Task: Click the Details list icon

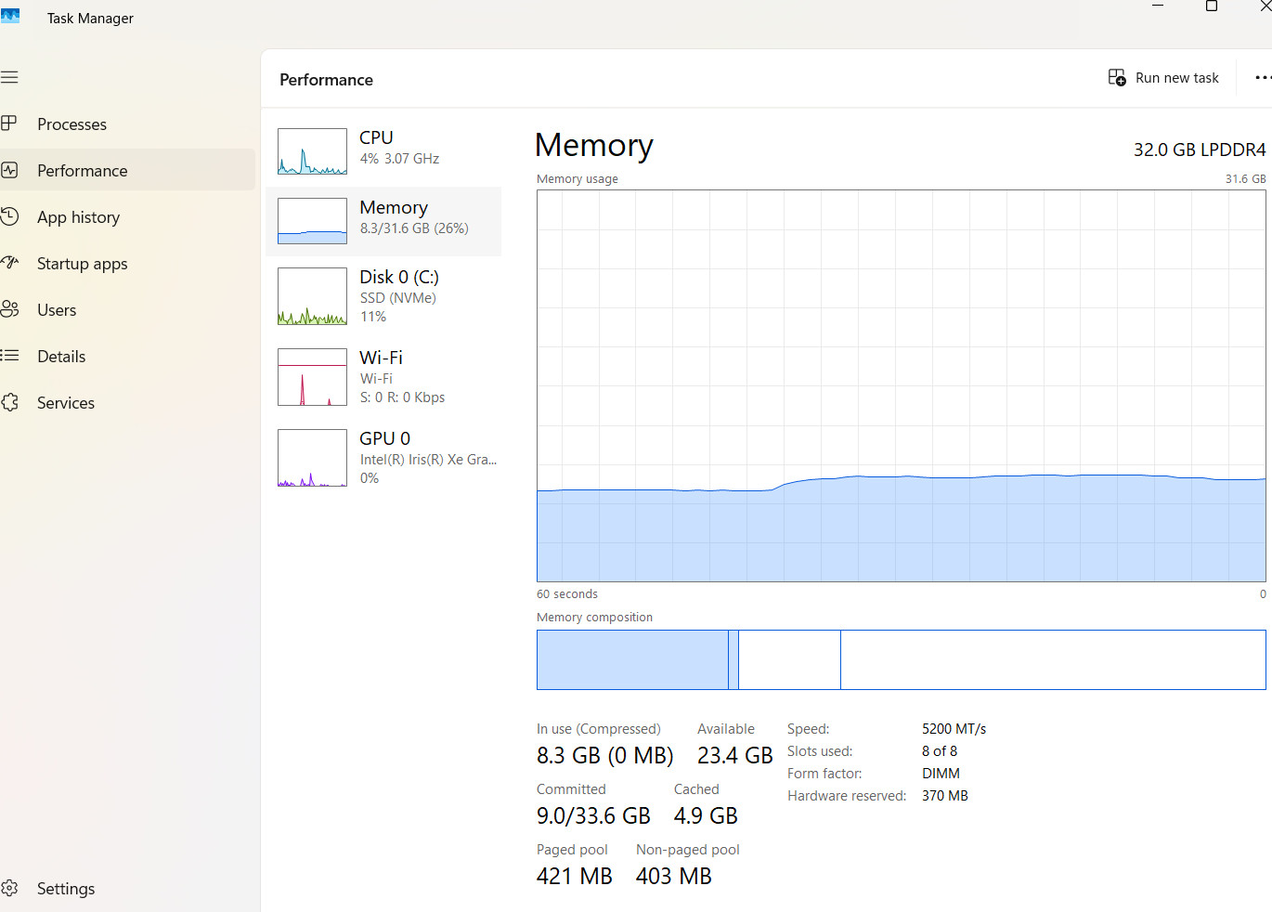Action: pyautogui.click(x=9, y=356)
